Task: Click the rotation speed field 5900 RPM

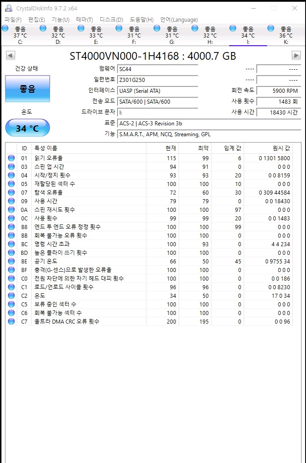Action: [x=278, y=91]
